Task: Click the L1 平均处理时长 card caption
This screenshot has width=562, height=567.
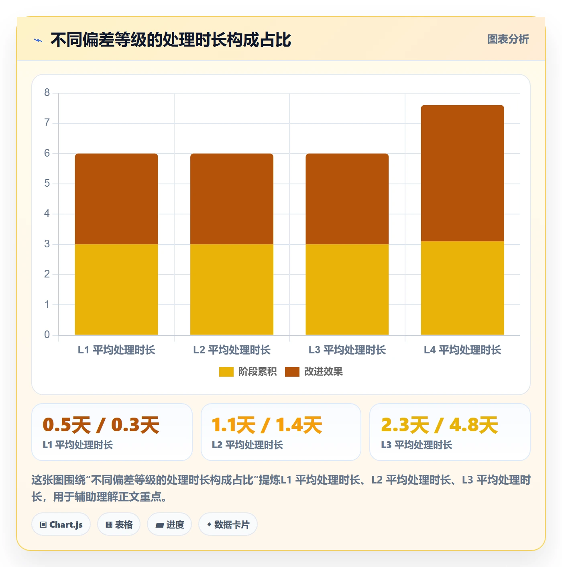Action: click(x=78, y=445)
